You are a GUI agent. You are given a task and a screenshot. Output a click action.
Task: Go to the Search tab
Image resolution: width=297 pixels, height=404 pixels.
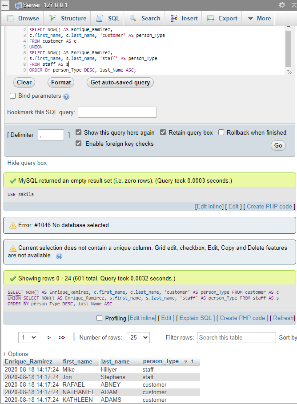[145, 18]
